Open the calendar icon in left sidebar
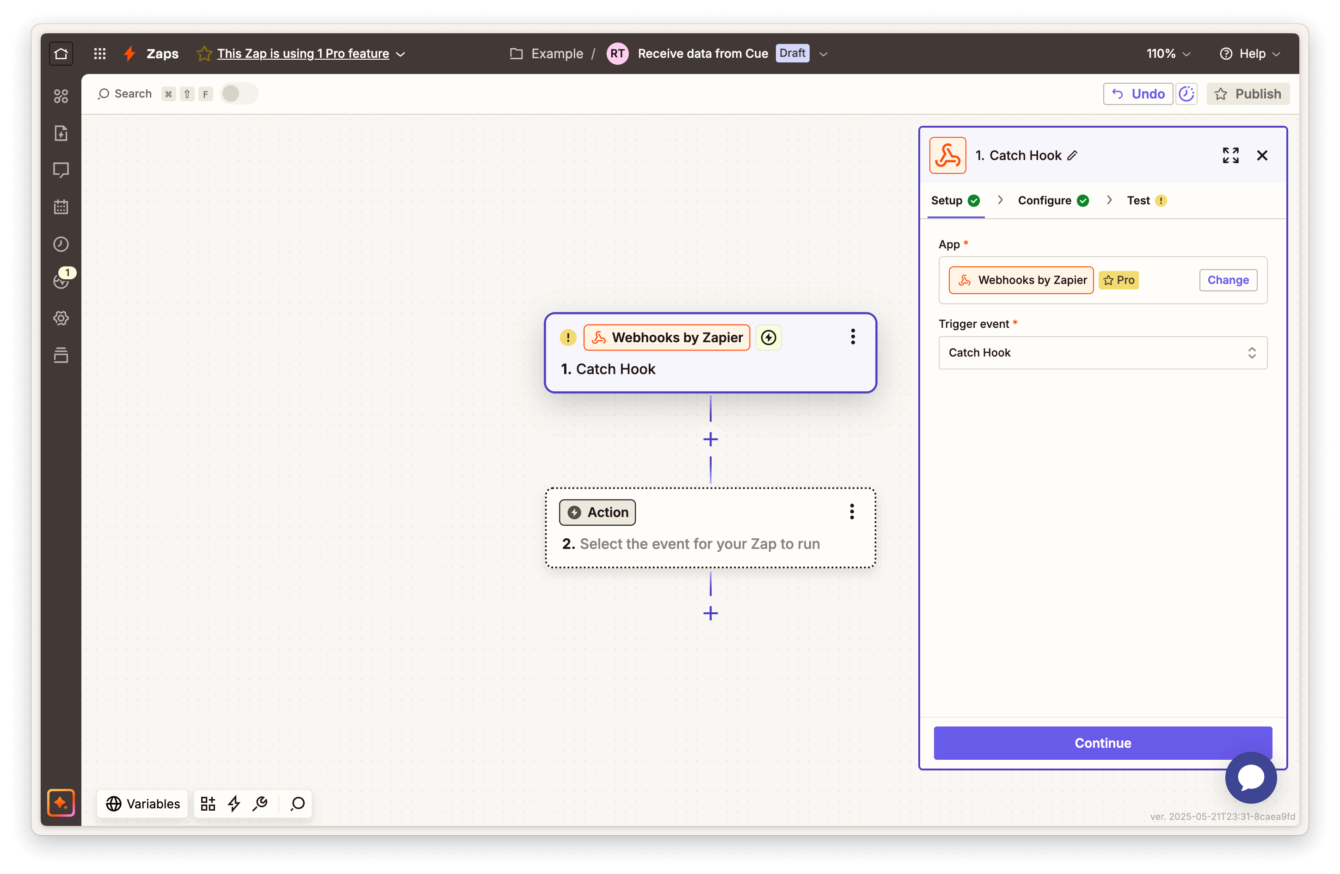 61,207
